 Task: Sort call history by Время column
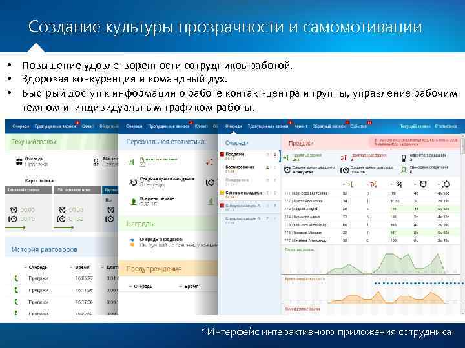pos(79,267)
